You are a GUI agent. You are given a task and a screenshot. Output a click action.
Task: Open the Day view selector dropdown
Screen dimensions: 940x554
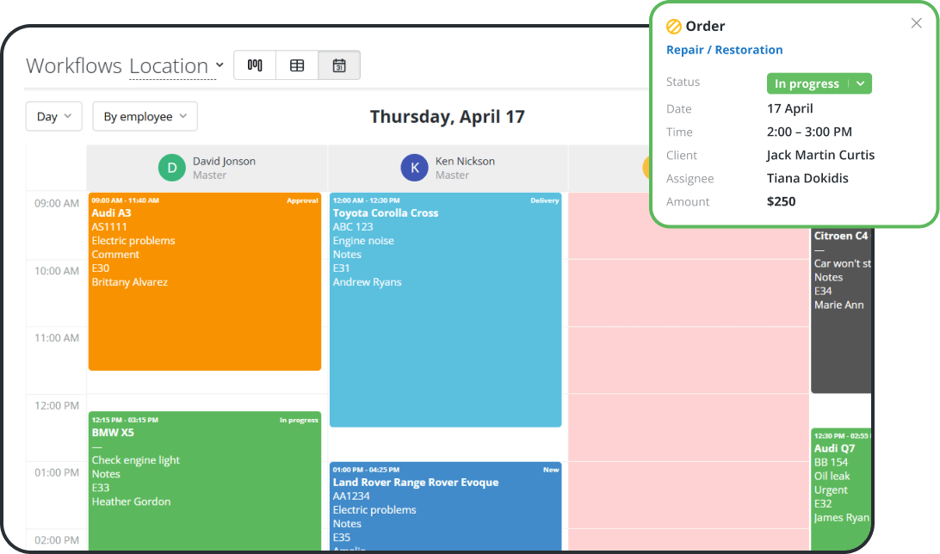point(53,116)
